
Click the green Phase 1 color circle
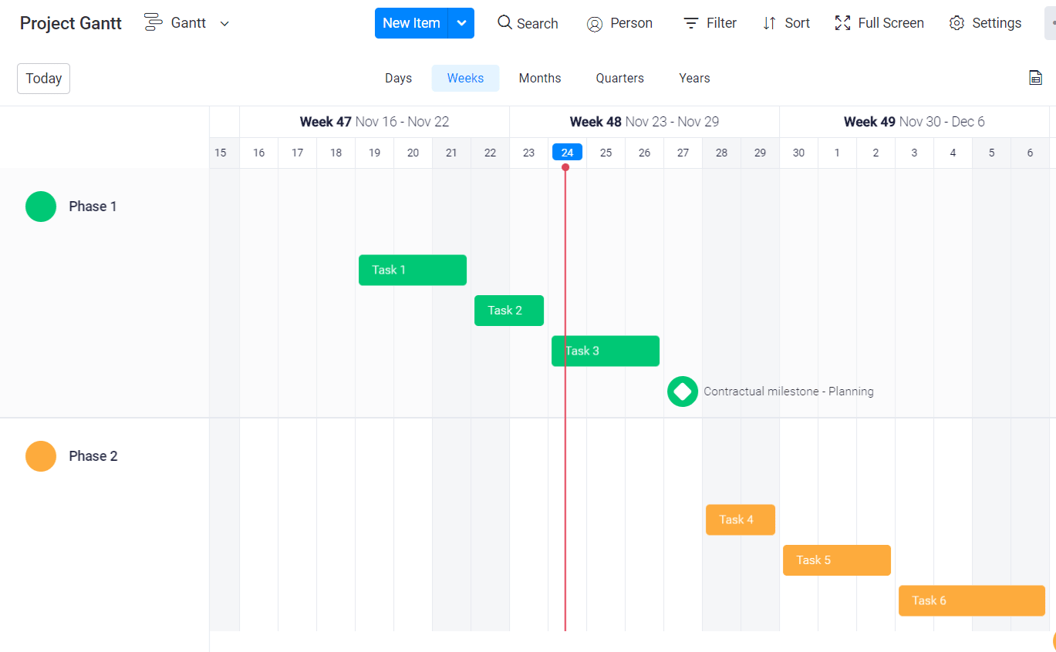pos(41,207)
